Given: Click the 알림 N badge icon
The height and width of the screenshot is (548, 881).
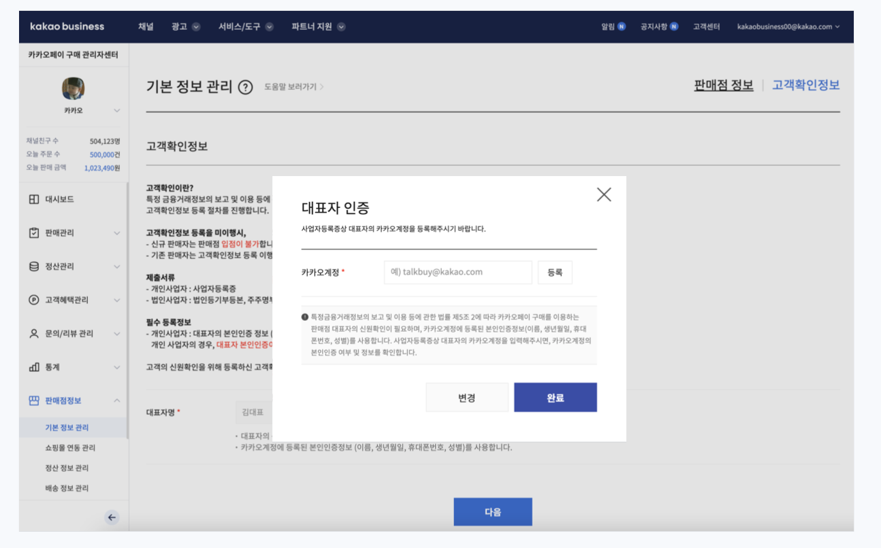Looking at the screenshot, I should (622, 27).
